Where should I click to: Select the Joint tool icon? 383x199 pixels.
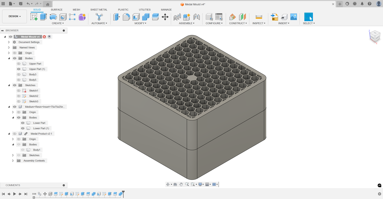tap(196, 17)
